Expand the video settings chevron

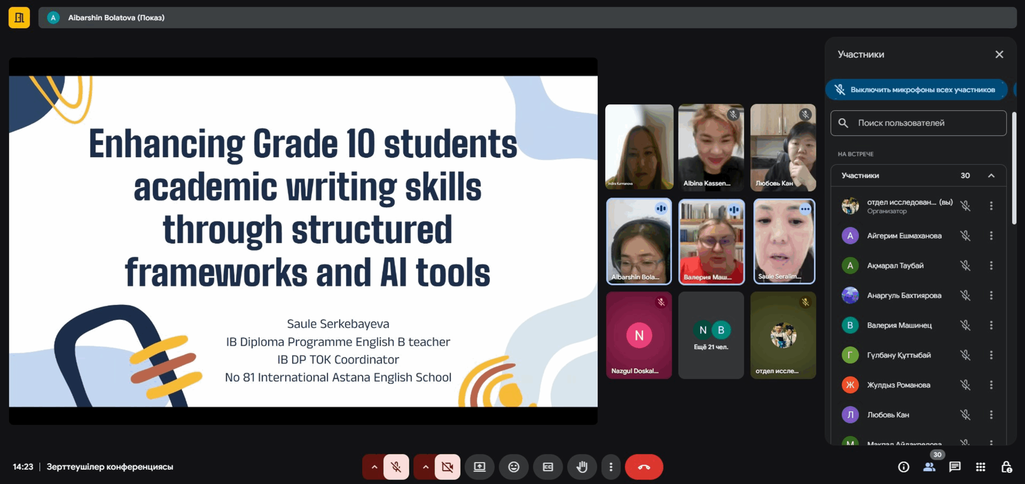point(425,466)
